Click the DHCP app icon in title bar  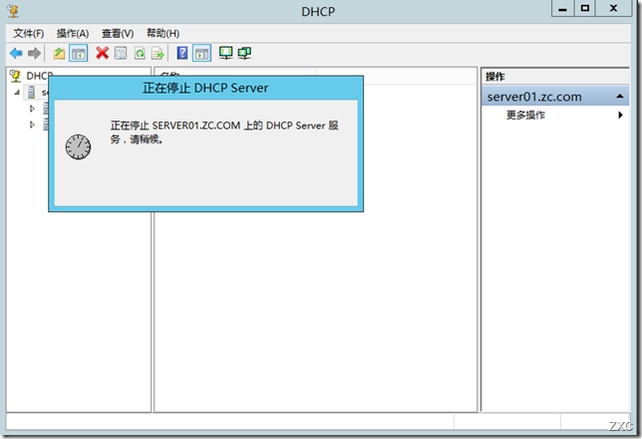point(13,11)
